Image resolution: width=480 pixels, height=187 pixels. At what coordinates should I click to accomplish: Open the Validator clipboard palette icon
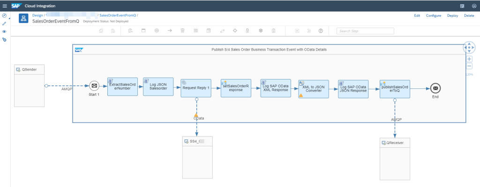coord(274,31)
